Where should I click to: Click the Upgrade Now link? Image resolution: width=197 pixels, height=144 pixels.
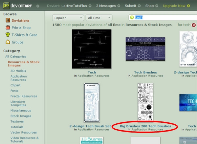[174, 6]
